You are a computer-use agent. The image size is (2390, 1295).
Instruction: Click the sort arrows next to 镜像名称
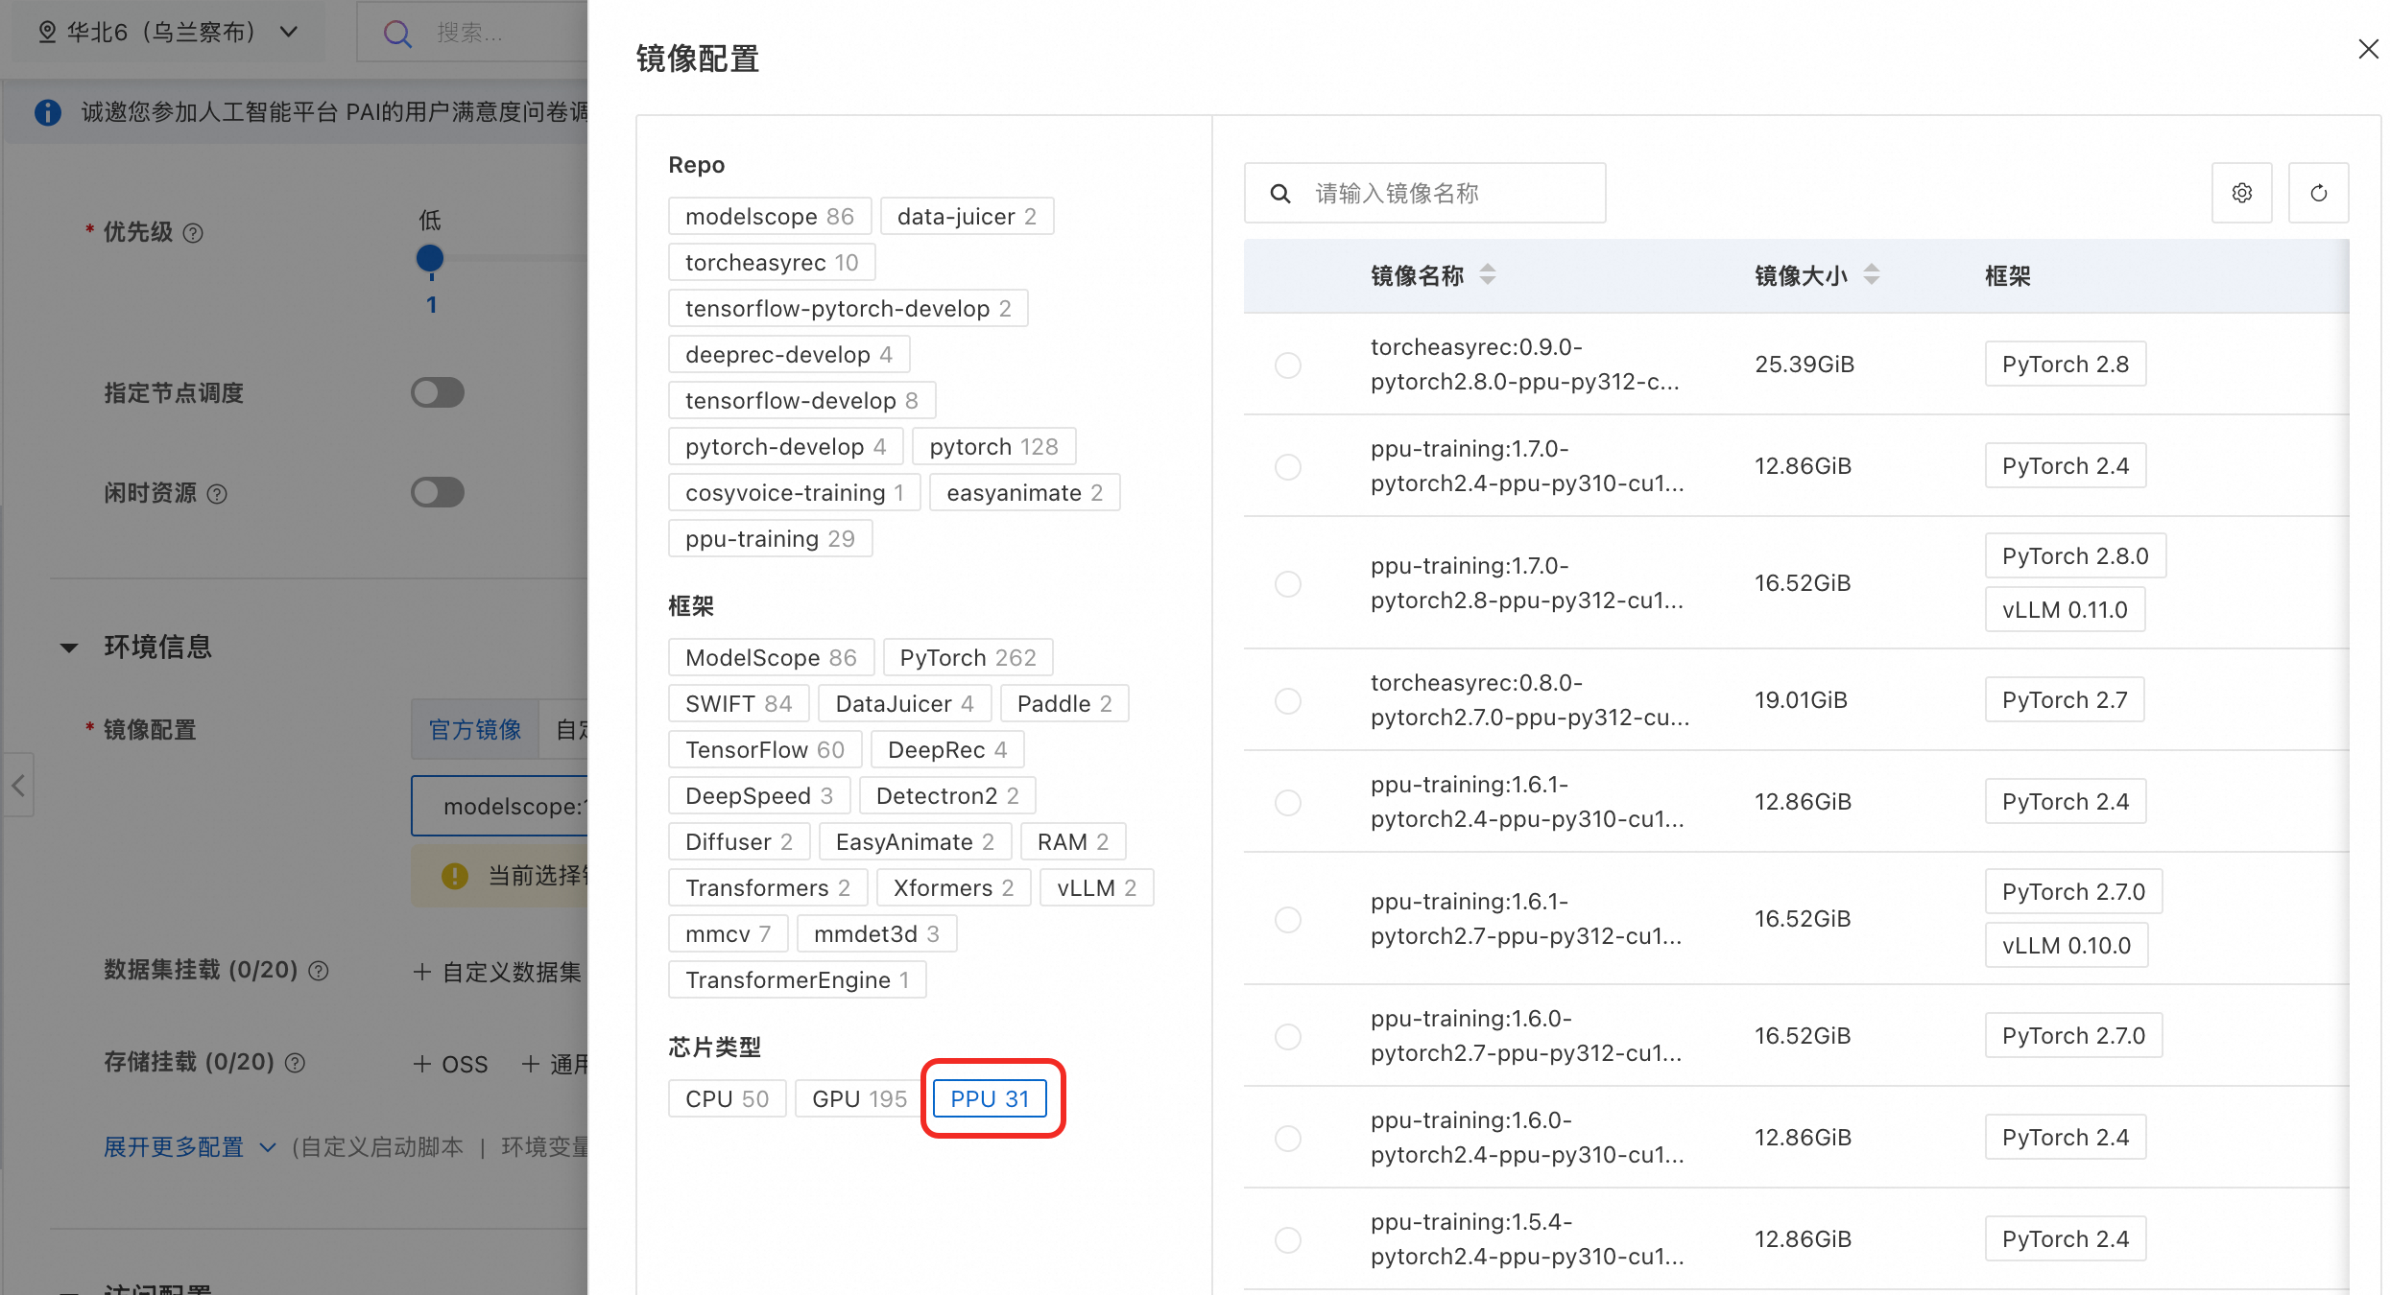point(1487,275)
